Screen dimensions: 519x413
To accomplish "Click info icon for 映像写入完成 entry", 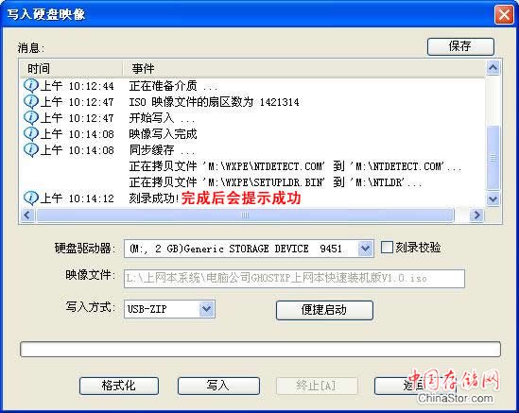I will (31, 133).
